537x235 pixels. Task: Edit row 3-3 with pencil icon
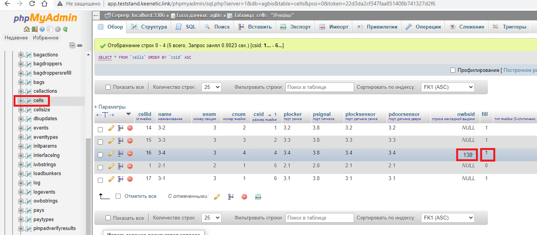(111, 140)
